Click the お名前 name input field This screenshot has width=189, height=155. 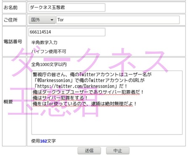(x=67, y=8)
